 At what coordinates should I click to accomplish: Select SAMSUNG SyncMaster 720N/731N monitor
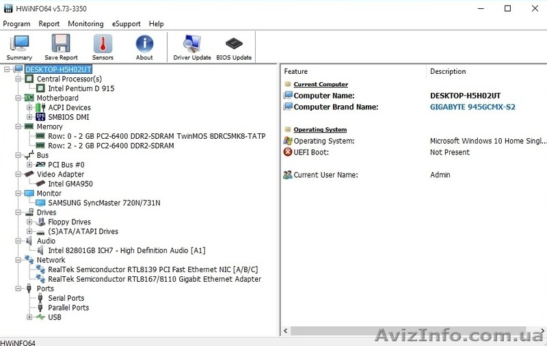[x=104, y=202]
